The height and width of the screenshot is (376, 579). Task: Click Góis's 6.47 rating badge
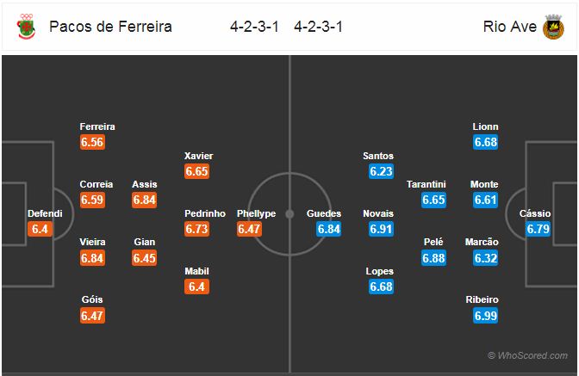click(92, 316)
